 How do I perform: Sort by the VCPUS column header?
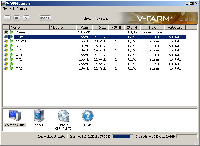click(116, 27)
